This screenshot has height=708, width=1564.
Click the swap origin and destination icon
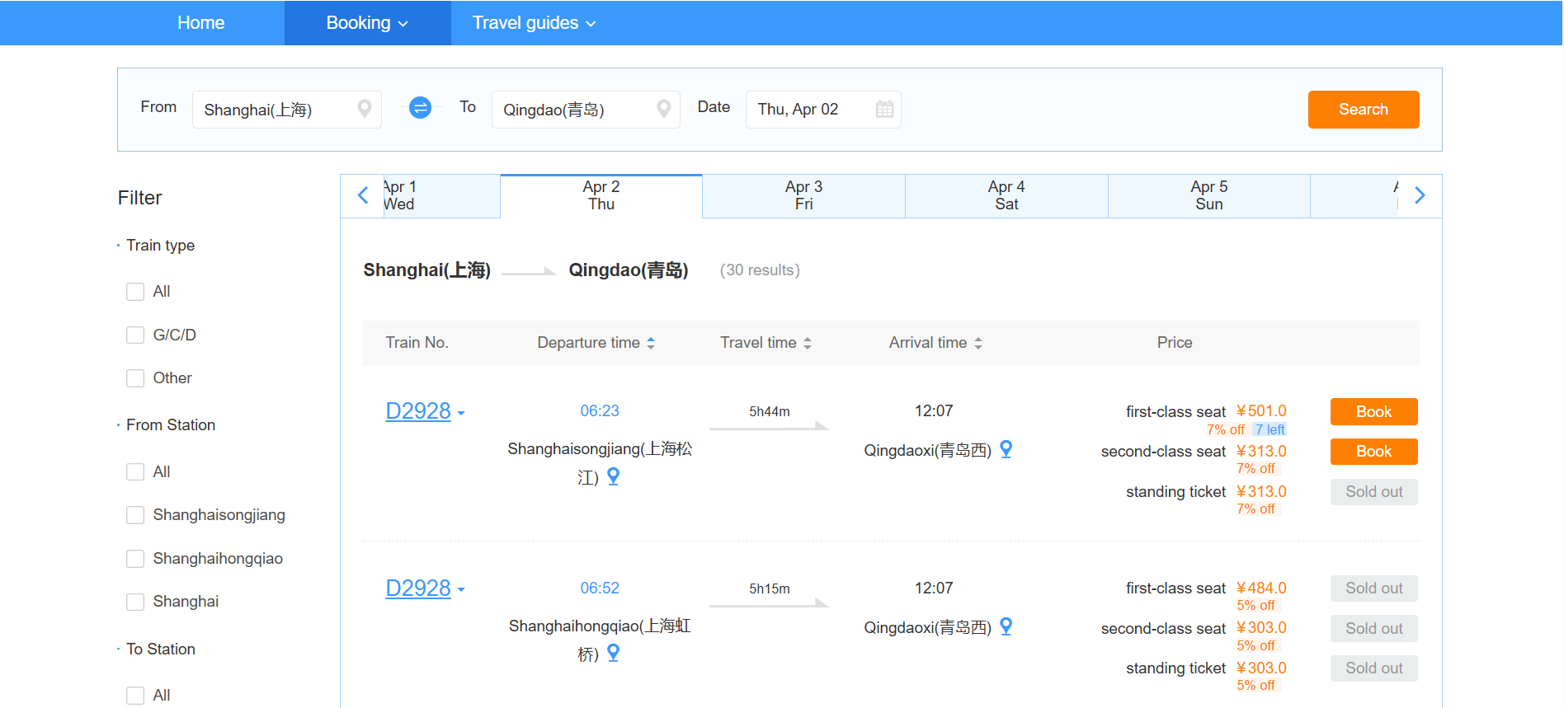coord(420,108)
